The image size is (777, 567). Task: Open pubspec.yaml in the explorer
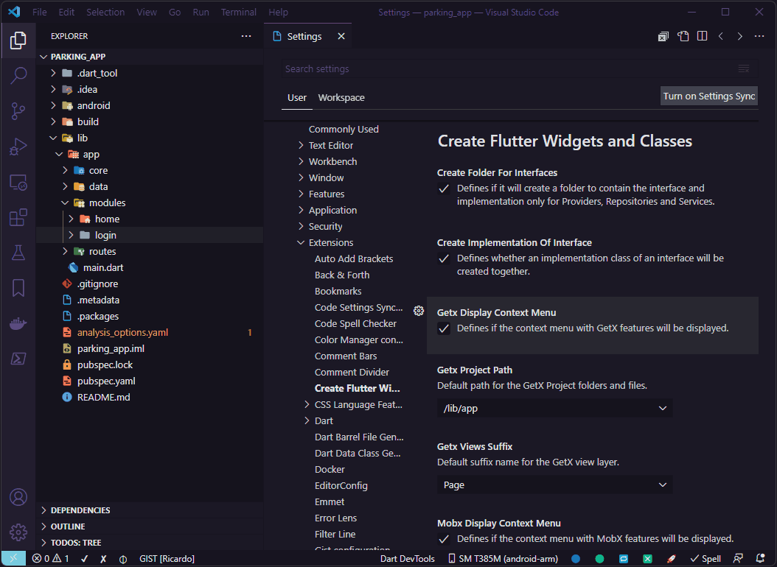106,381
